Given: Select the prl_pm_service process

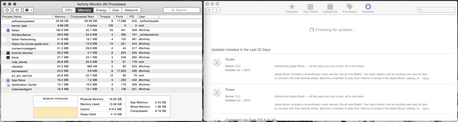Looking at the screenshot, I should click(101, 76).
